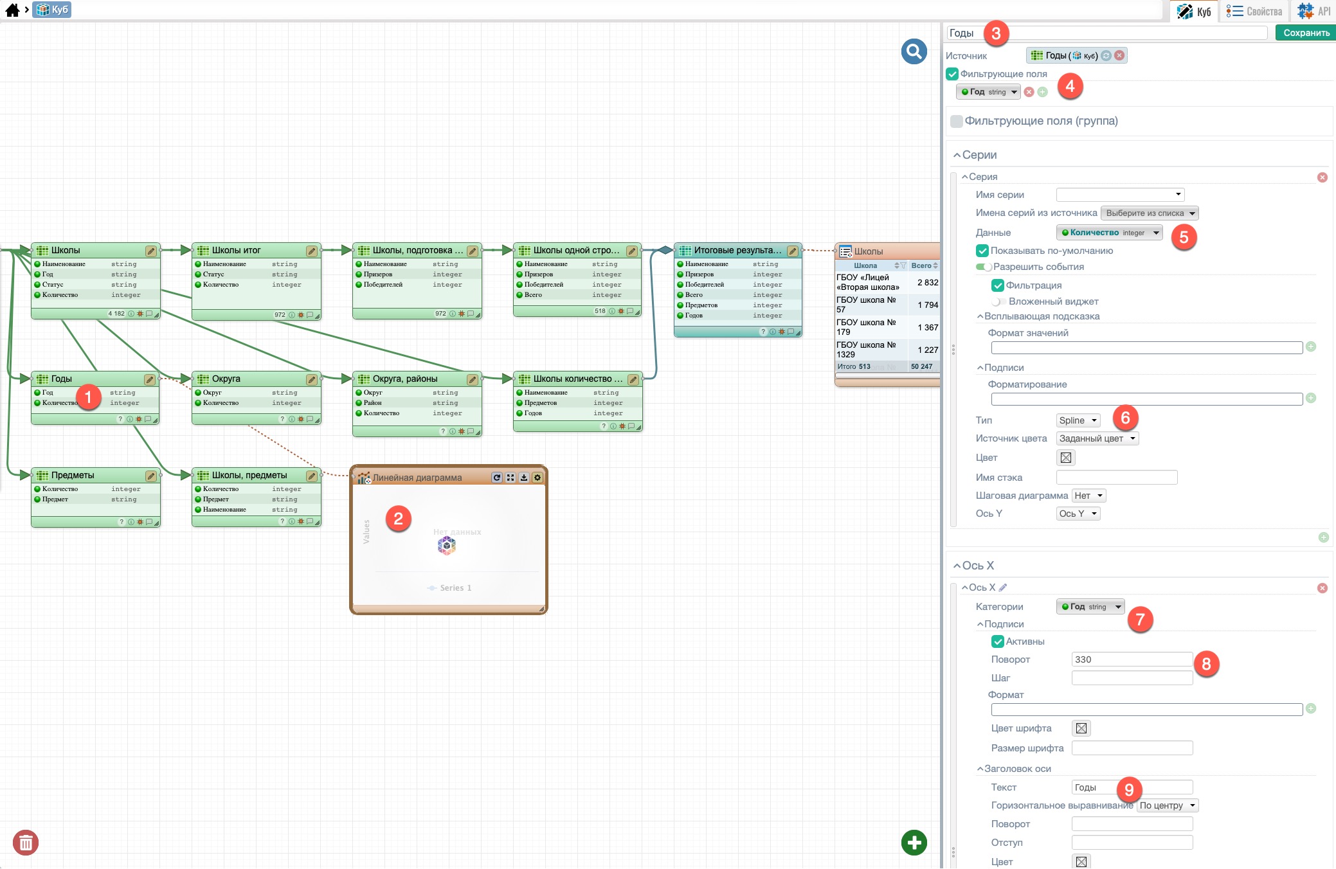
Task: Enable Фильтрующие поля (группа) checkbox
Action: click(957, 121)
